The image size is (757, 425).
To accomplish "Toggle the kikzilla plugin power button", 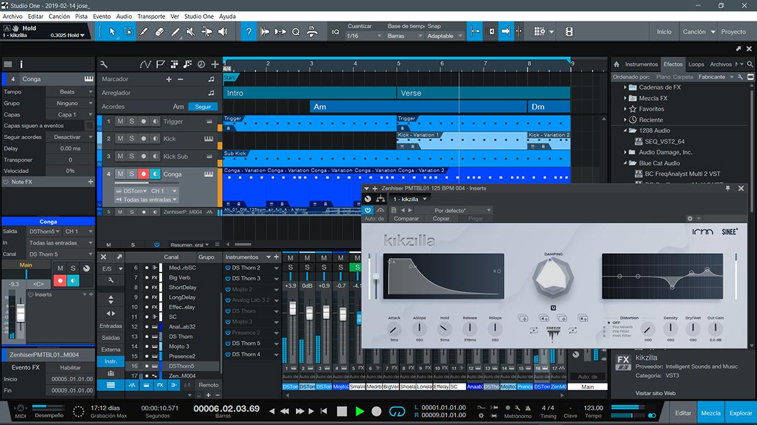I will [368, 210].
